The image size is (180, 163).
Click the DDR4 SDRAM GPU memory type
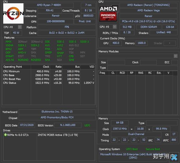[149, 27]
